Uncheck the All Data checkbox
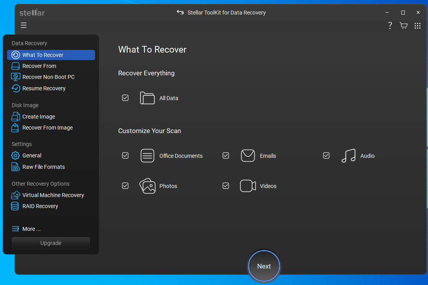The image size is (428, 285). (x=125, y=98)
